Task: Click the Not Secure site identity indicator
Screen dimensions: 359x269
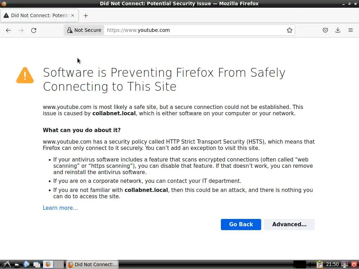Action: [84, 30]
